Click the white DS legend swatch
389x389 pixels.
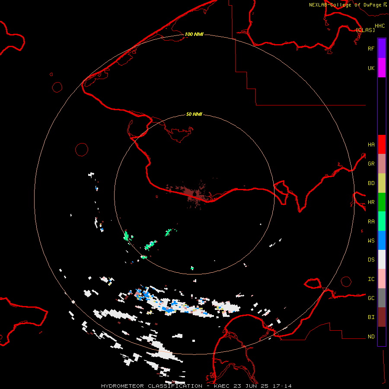382,259
